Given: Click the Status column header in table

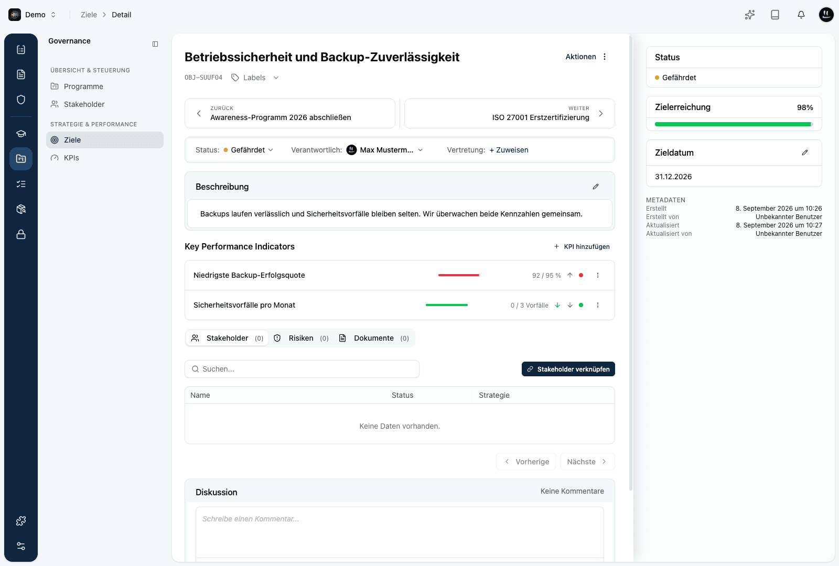Looking at the screenshot, I should [x=403, y=395].
